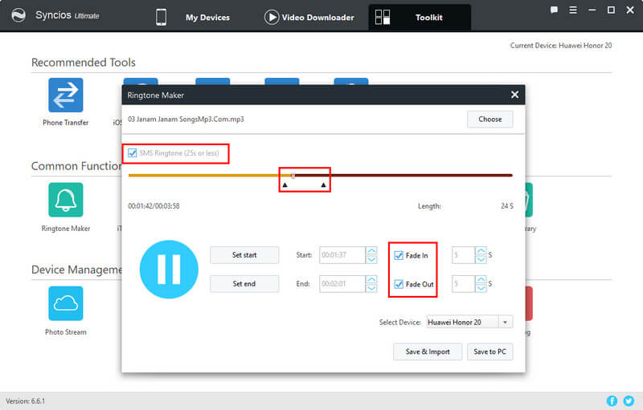Increase the End time with up arrow
This screenshot has width=643, height=410.
coord(371,279)
